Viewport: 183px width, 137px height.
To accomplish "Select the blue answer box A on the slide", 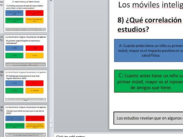I will [x=149, y=51].
